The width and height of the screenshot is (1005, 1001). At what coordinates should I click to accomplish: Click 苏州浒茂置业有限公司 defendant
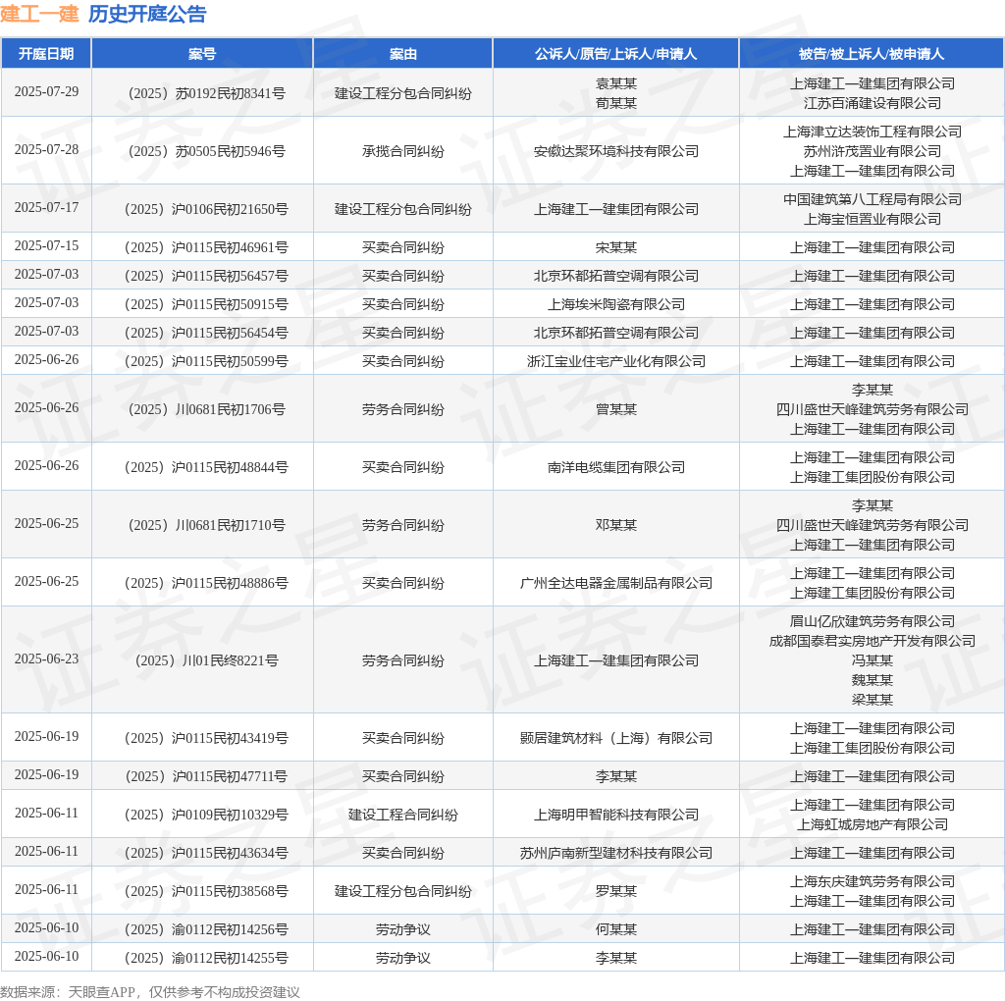pos(872,151)
